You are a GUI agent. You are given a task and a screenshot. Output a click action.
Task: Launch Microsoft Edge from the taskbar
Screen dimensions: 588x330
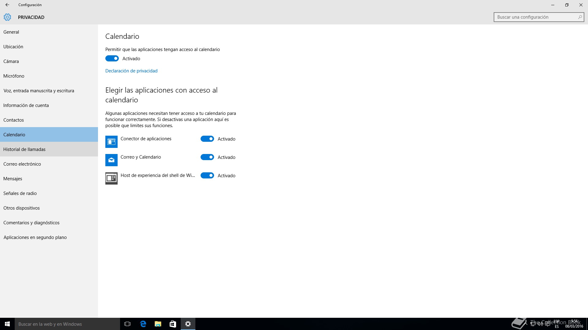point(143,324)
